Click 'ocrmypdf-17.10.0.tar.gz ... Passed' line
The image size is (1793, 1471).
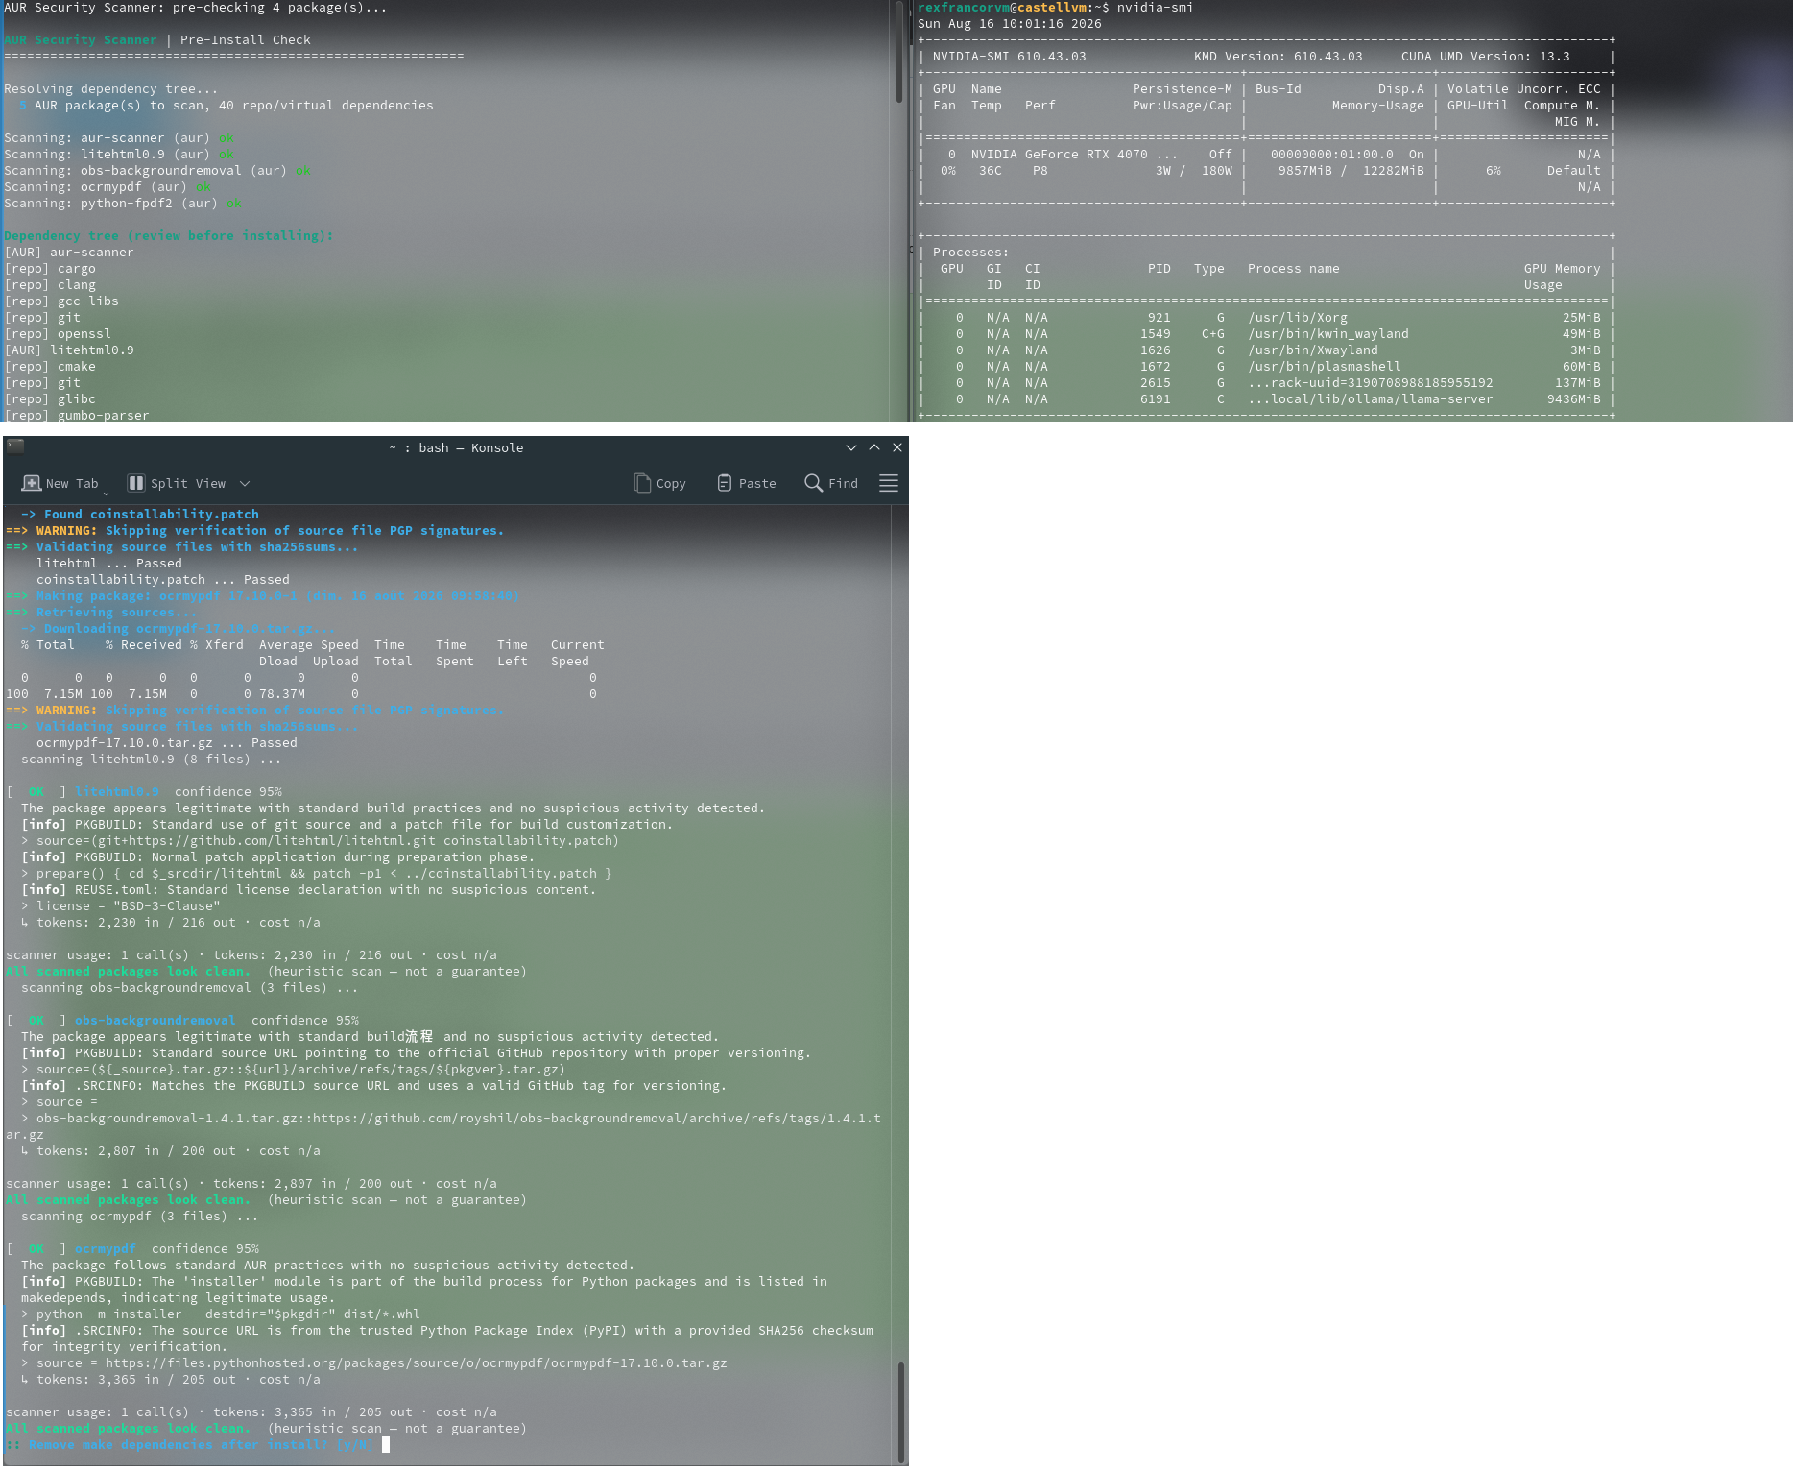167,742
